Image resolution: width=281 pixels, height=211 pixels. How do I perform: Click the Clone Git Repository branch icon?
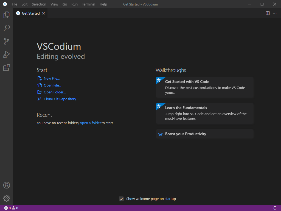coord(40,99)
